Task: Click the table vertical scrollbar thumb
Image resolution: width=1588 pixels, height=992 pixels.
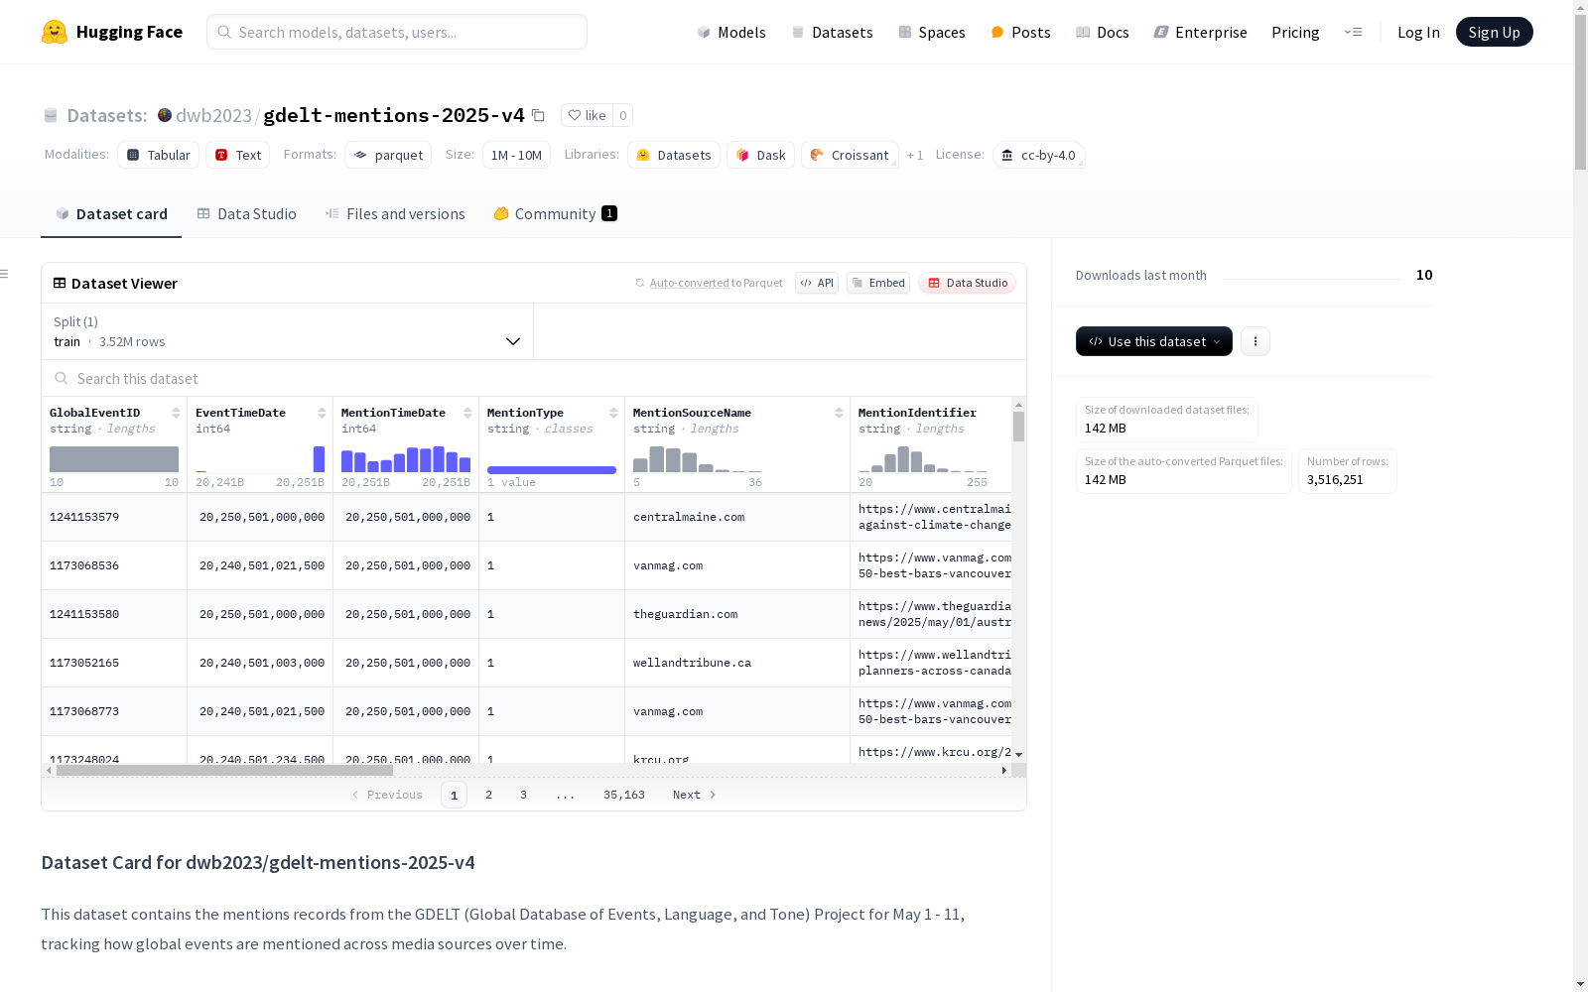Action: tap(1018, 427)
